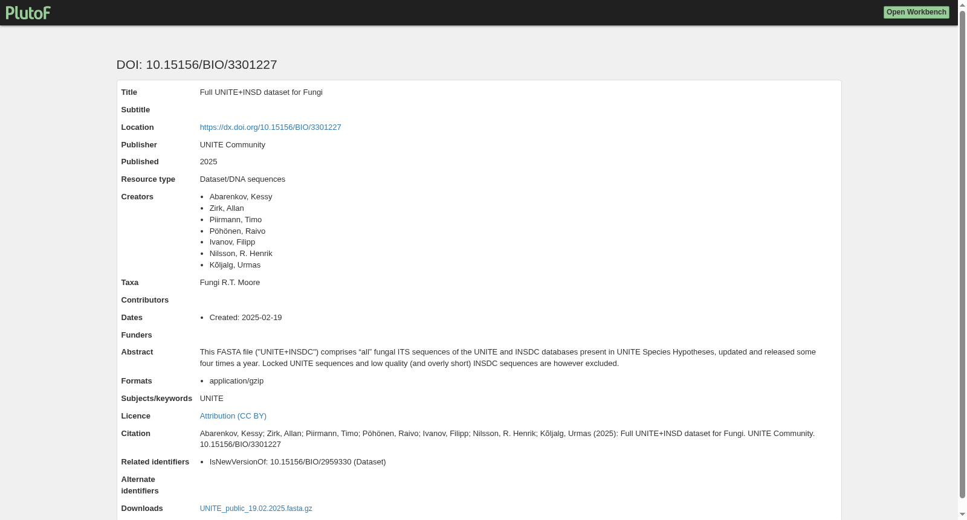
Task: Open the Attribution (CC BY) licence link
Action: point(233,416)
